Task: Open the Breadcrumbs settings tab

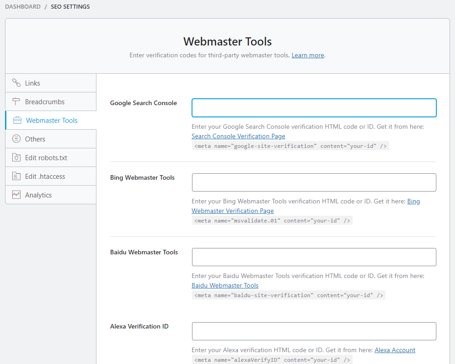Action: point(51,101)
